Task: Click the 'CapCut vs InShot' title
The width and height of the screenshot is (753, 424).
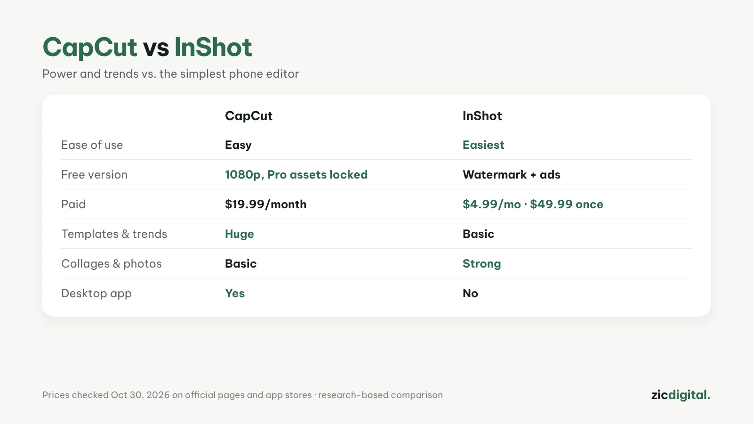Action: (x=147, y=48)
